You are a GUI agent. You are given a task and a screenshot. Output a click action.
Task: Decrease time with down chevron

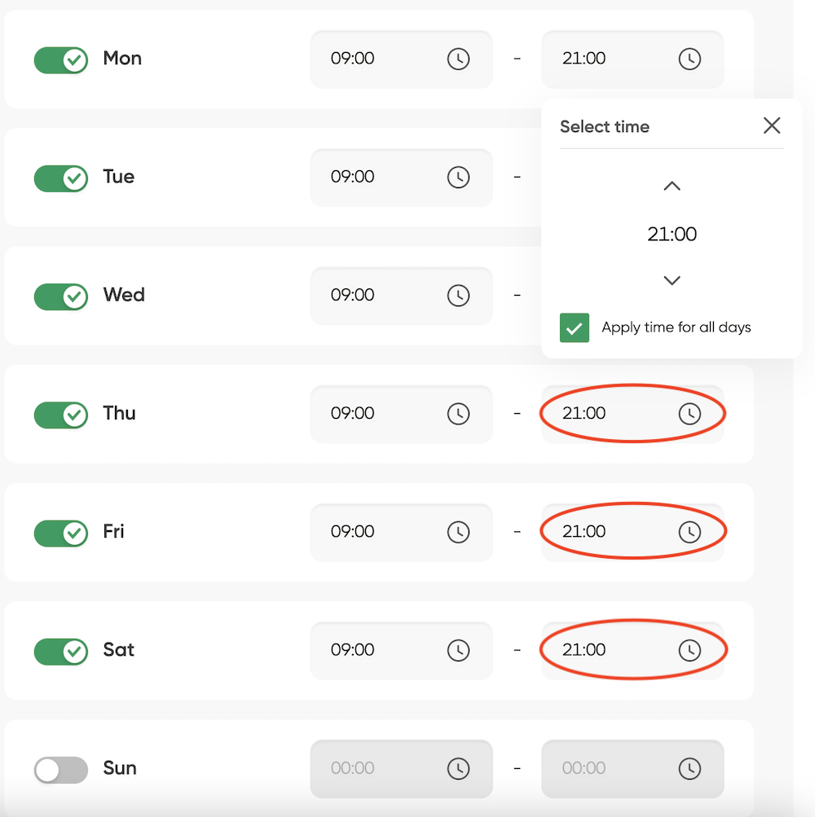click(x=672, y=280)
